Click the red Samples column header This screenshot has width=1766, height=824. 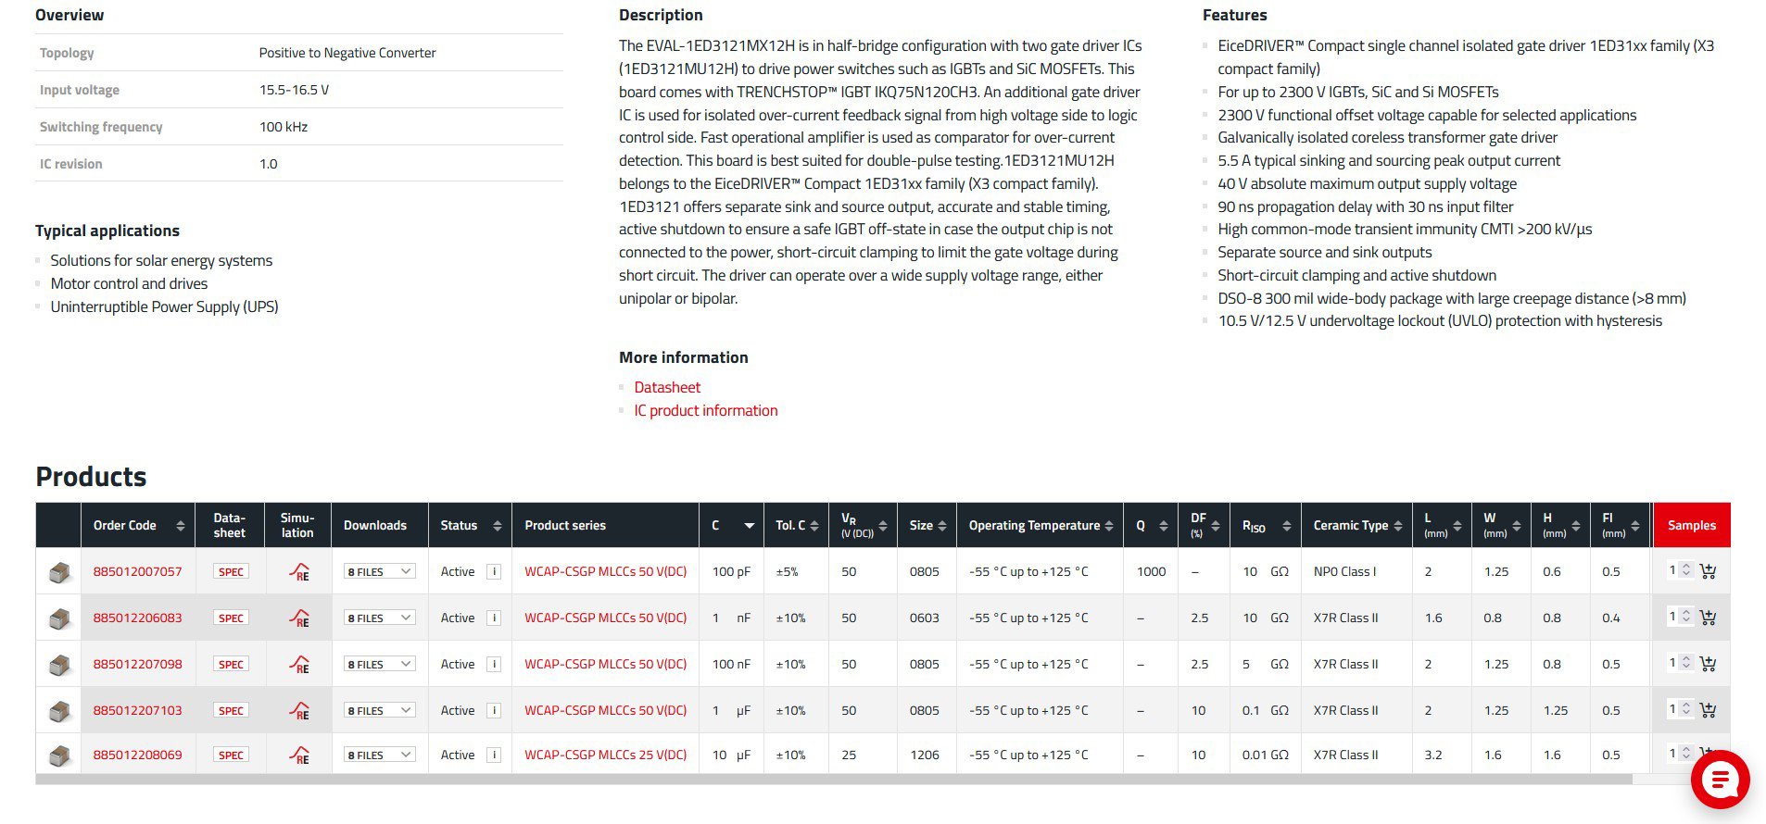pyautogui.click(x=1692, y=525)
